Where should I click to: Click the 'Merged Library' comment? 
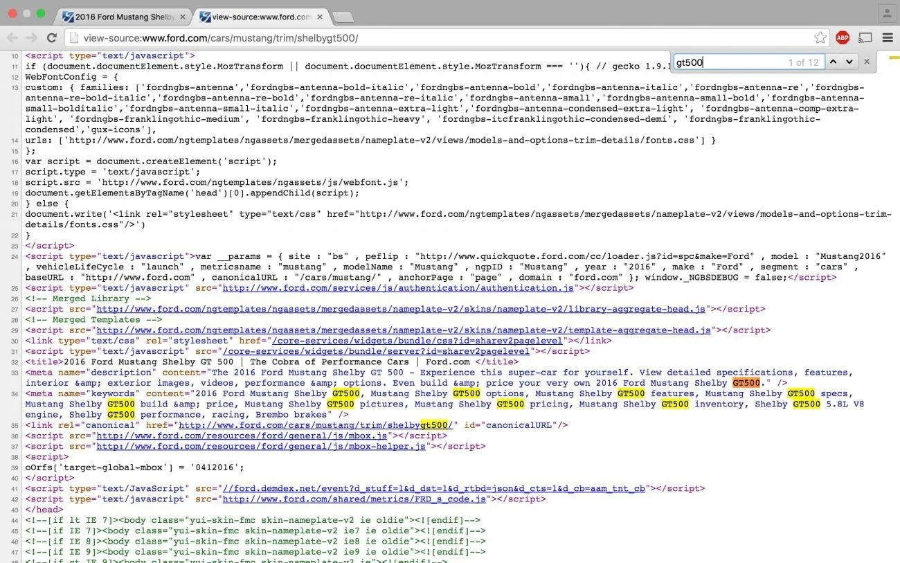tap(88, 298)
